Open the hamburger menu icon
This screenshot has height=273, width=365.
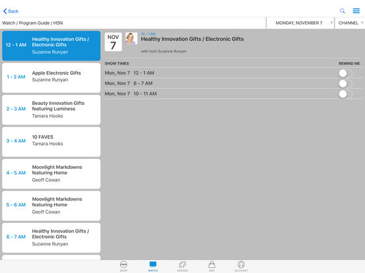click(x=356, y=11)
